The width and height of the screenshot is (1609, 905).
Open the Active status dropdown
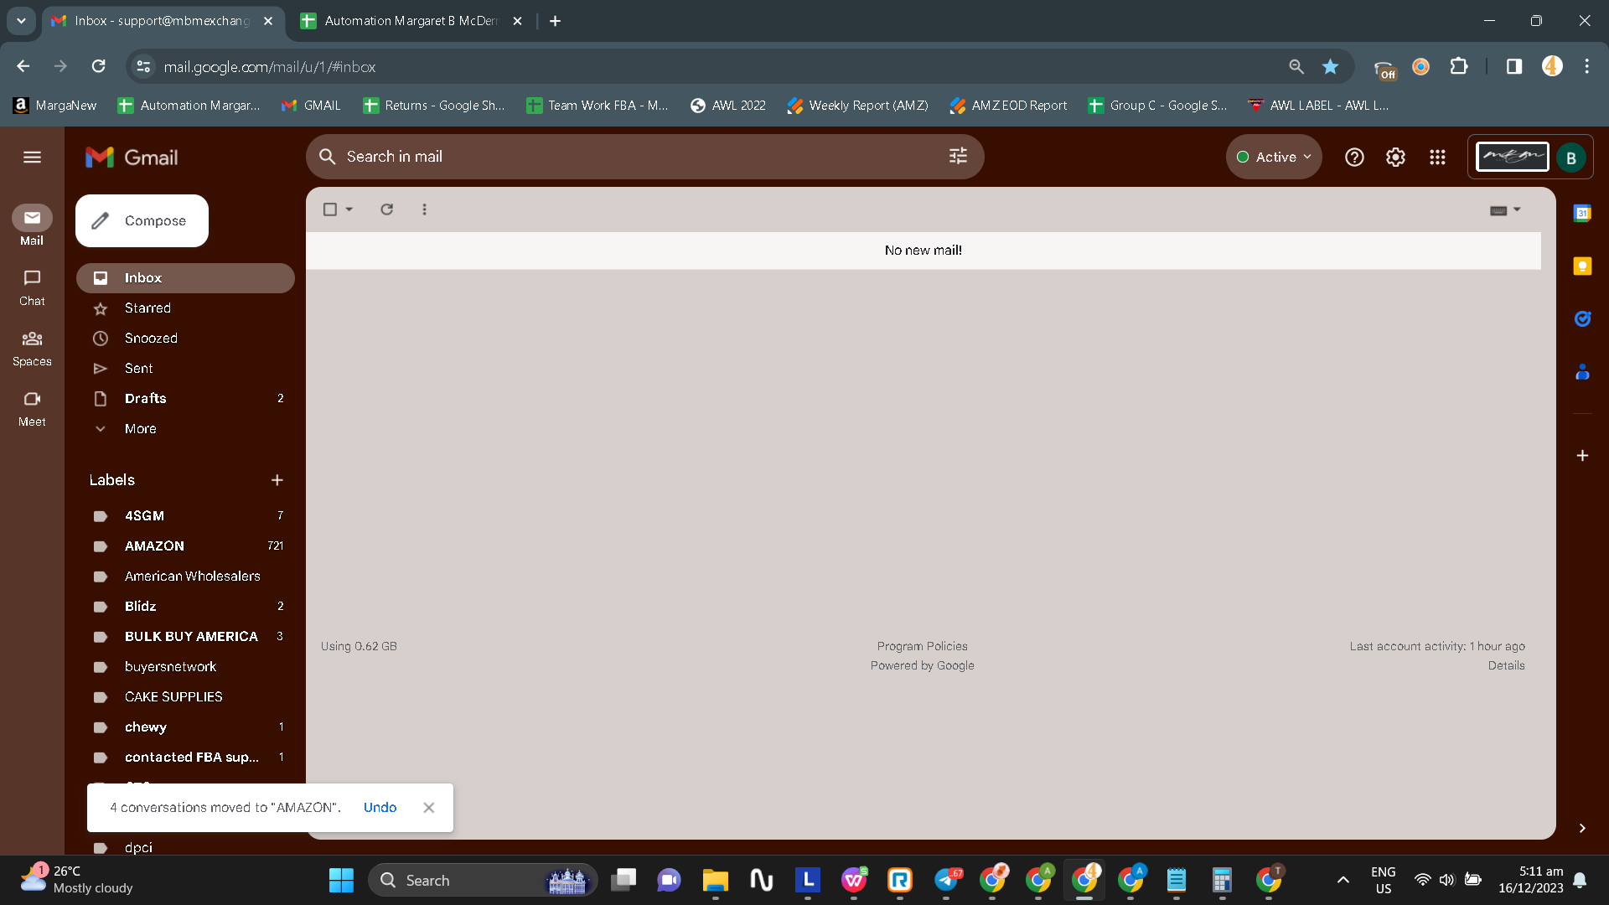tap(1274, 157)
